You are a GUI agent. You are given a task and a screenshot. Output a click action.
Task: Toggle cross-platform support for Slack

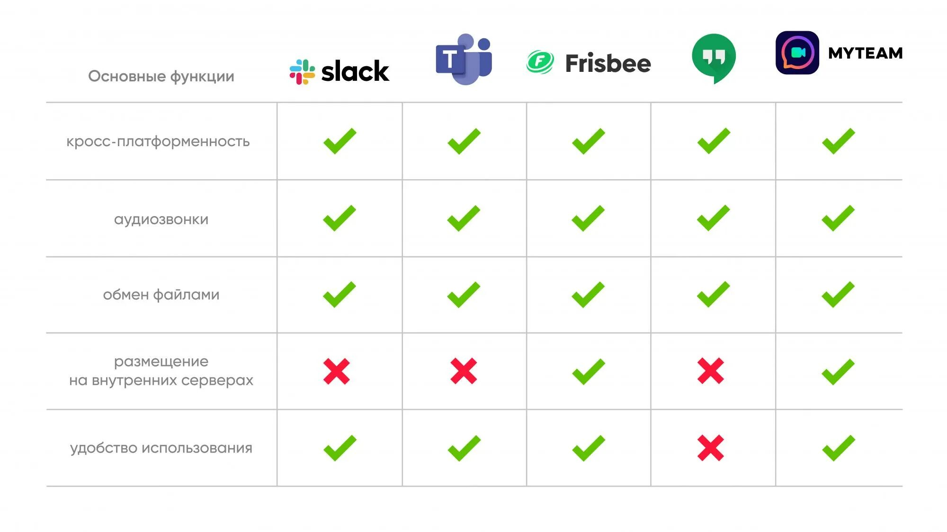point(338,141)
